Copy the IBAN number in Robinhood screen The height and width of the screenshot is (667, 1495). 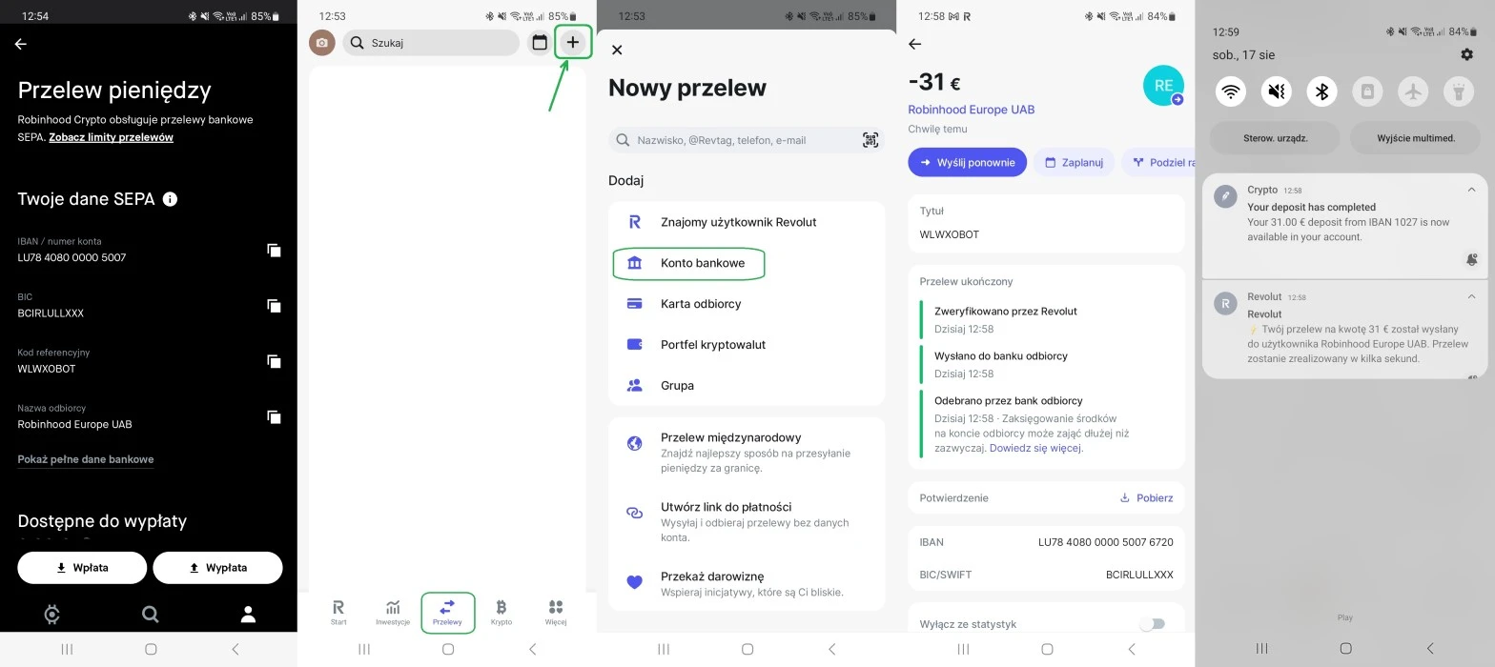274,251
